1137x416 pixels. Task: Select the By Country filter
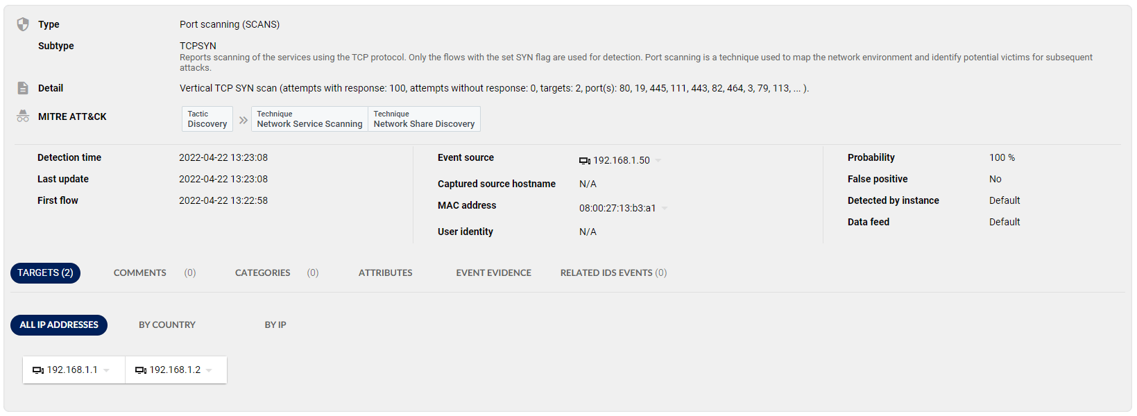click(166, 325)
